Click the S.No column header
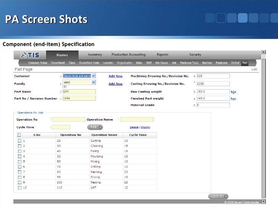Viewport: 278px width, 209px height. tap(37, 135)
